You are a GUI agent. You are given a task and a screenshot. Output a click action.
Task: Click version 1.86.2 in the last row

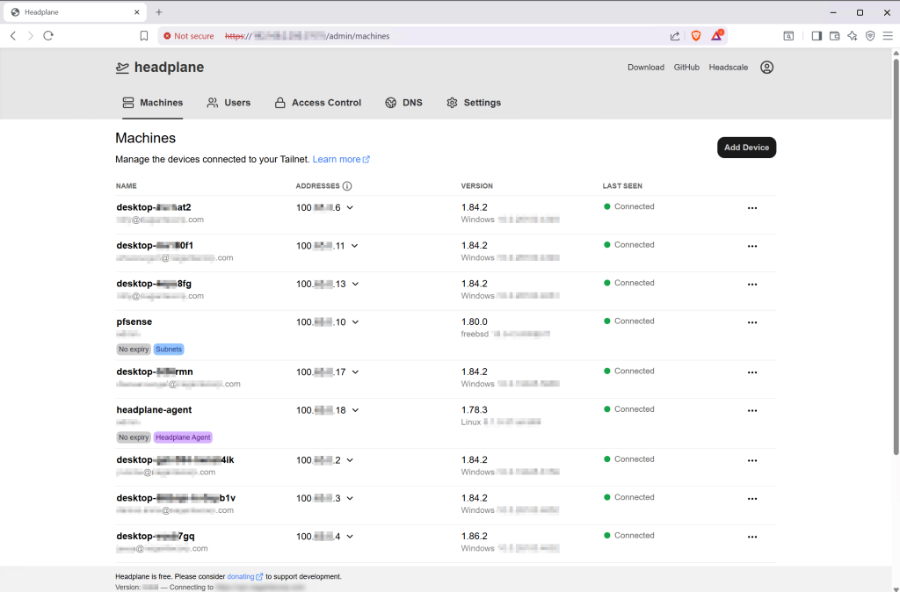pos(474,537)
